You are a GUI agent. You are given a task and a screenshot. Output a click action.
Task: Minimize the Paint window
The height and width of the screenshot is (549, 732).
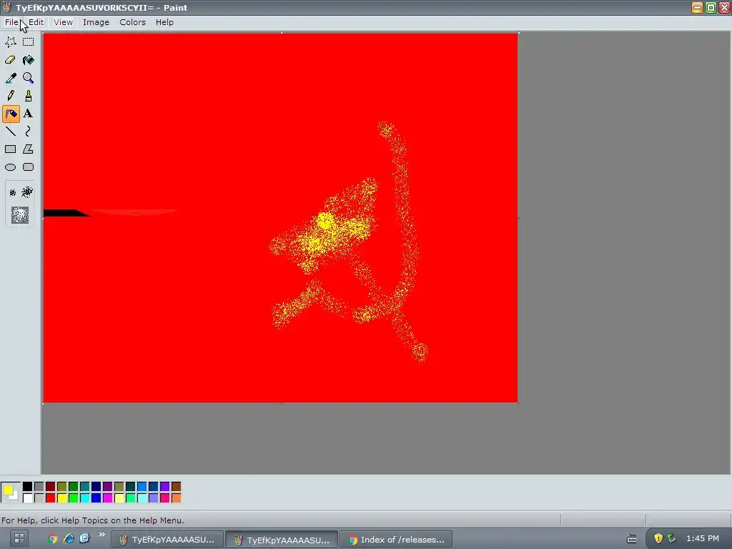coord(697,7)
